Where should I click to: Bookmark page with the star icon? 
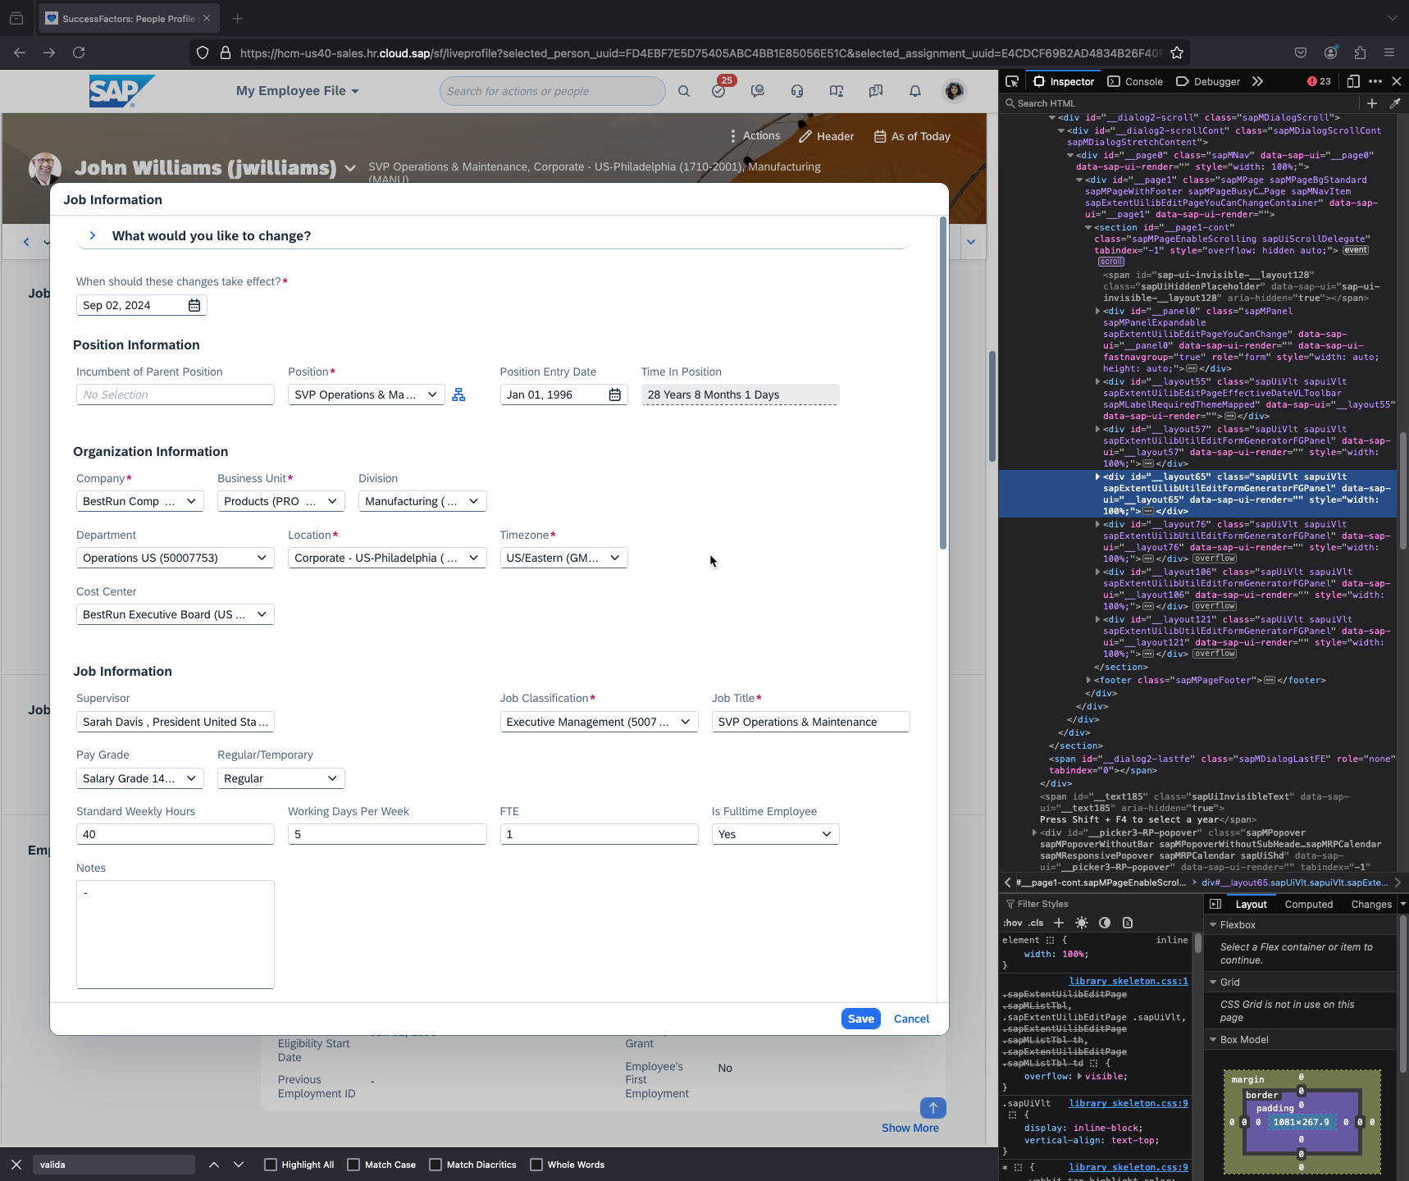(1177, 52)
